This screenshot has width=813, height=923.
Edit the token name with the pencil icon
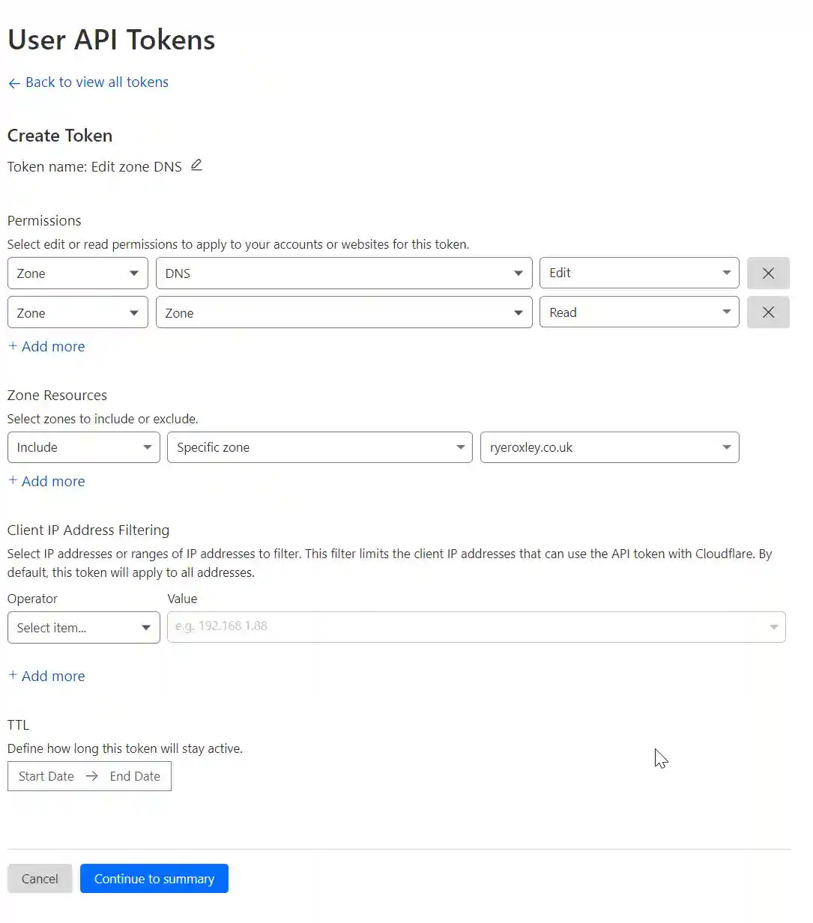pyautogui.click(x=196, y=165)
